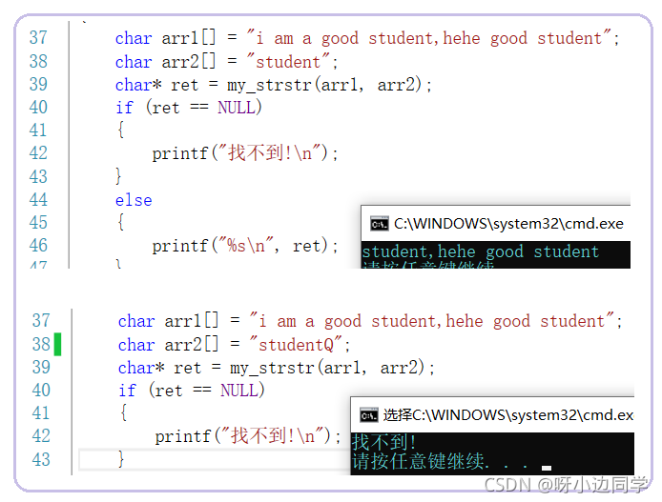Click line number 42 in the upper gutter
This screenshot has height=502, width=662.
(38, 153)
